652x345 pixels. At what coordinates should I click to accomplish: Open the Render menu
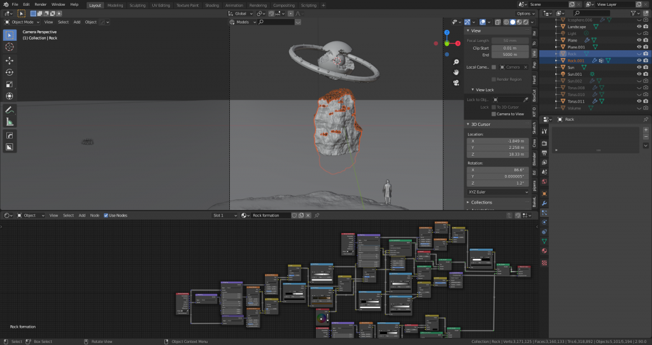pyautogui.click(x=40, y=4)
